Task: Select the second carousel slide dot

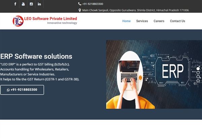Action: (198, 73)
